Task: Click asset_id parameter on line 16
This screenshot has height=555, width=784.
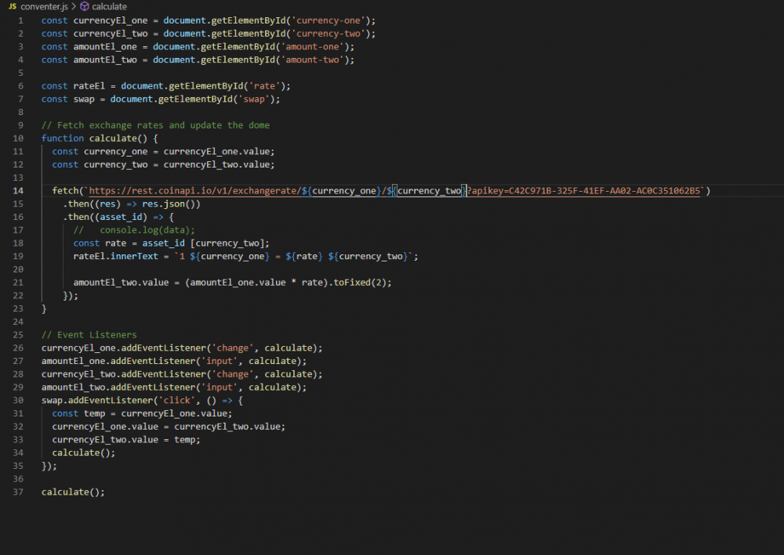Action: [121, 217]
